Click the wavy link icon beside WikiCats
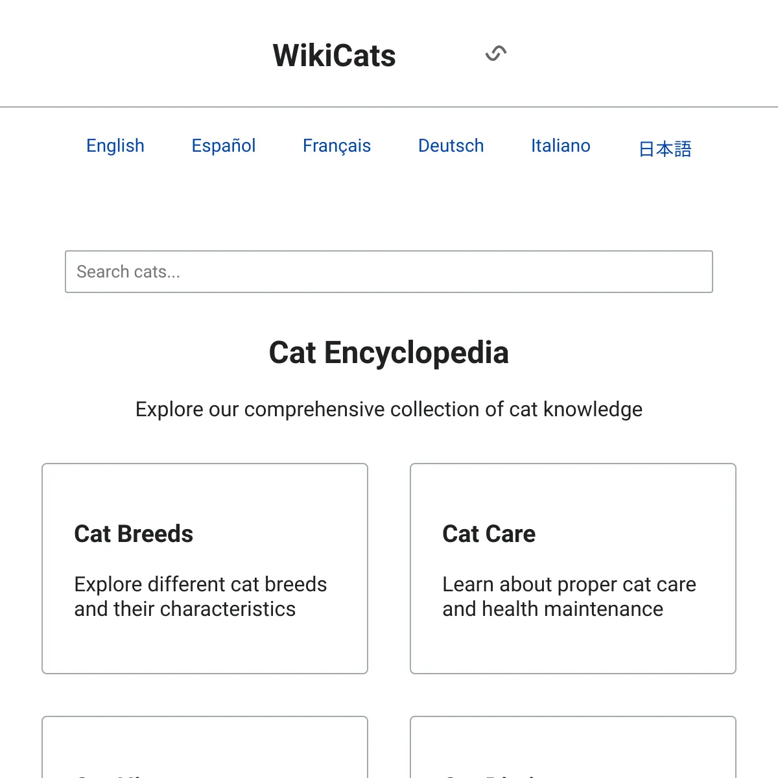Screen dimensions: 778x778 496,54
